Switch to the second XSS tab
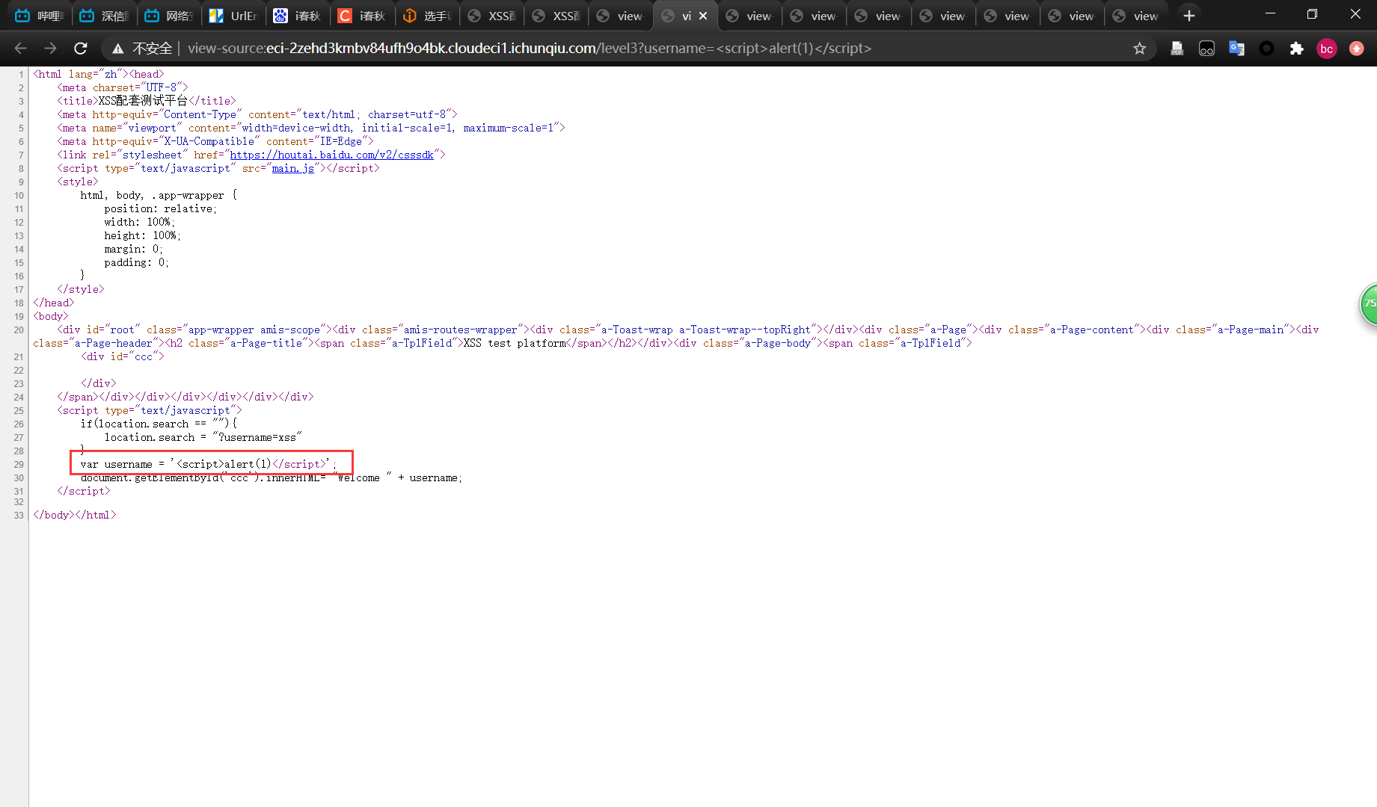The height and width of the screenshot is (807, 1377). (555, 16)
